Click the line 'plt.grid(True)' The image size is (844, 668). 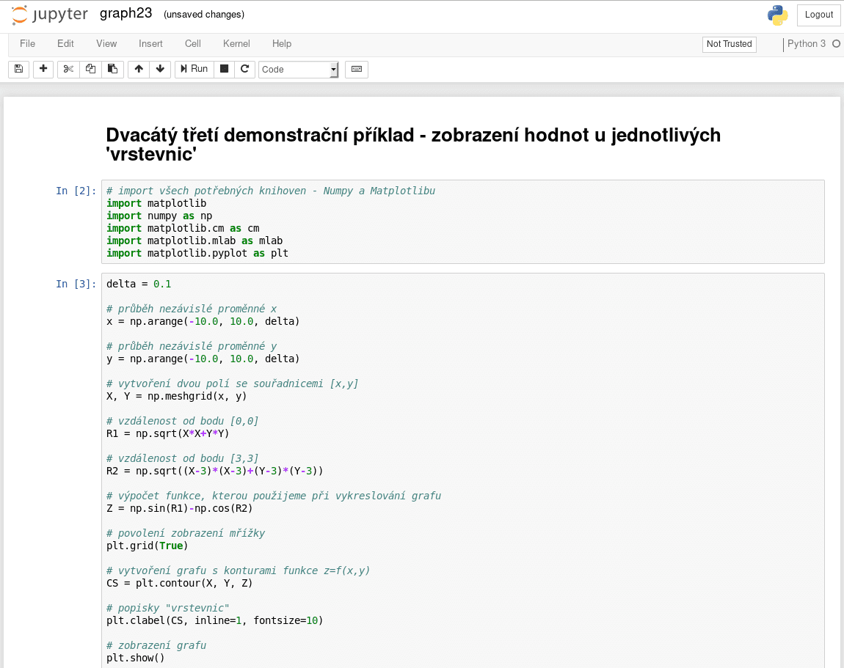148,546
